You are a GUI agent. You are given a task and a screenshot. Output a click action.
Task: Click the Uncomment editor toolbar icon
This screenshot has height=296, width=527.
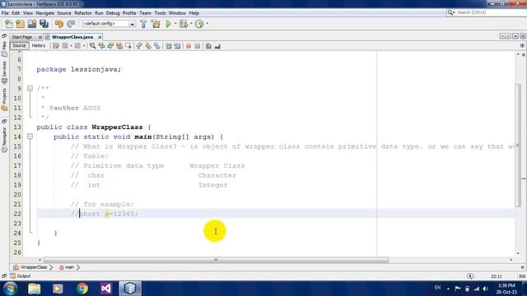tap(217, 46)
